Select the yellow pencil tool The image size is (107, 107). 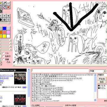1,3
